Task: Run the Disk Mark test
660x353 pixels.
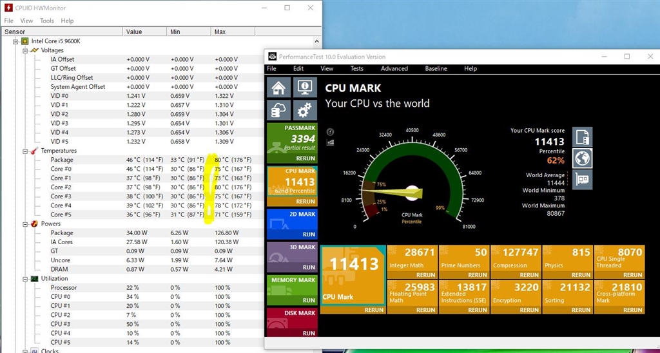Action: (309, 333)
